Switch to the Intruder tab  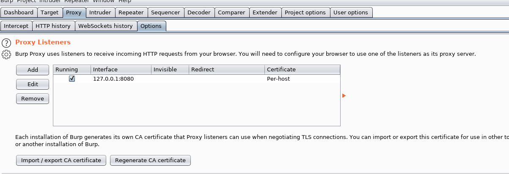click(x=100, y=12)
